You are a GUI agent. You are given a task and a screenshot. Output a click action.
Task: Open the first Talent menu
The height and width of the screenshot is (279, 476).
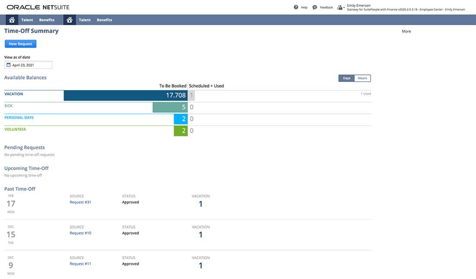(27, 20)
